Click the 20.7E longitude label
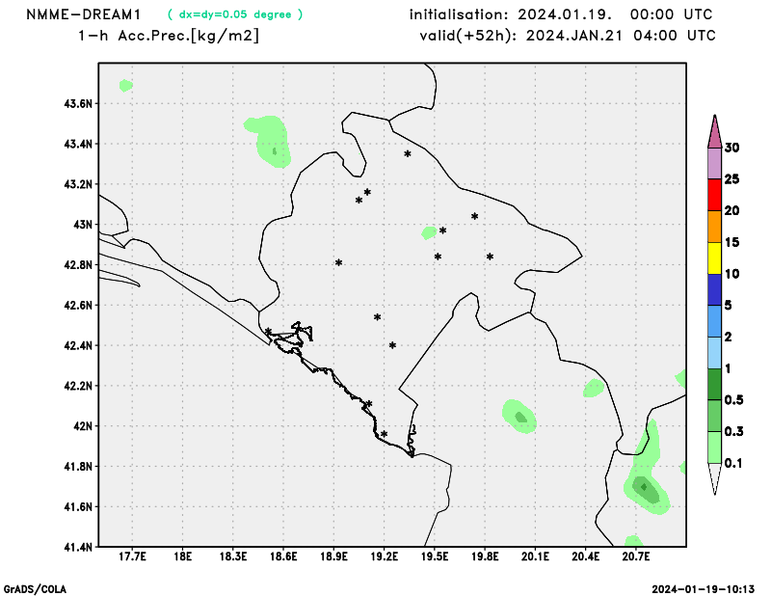 click(636, 556)
